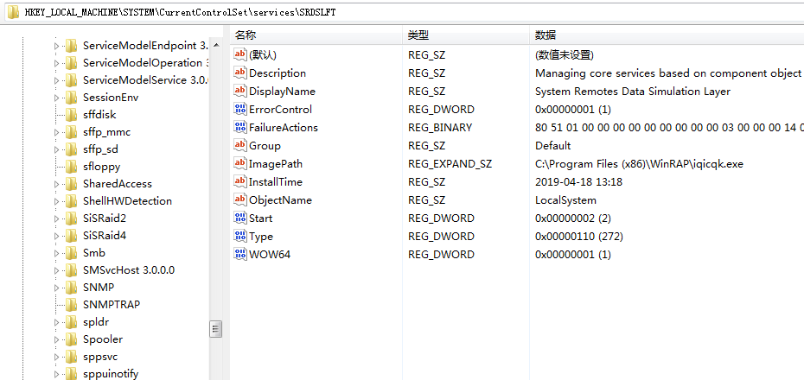Click the ImagePath string value icon
Screen dimensions: 804x380
pyautogui.click(x=240, y=163)
